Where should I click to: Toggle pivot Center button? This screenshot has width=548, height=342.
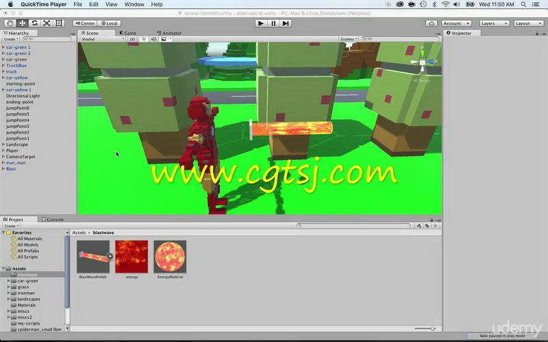pyautogui.click(x=85, y=23)
